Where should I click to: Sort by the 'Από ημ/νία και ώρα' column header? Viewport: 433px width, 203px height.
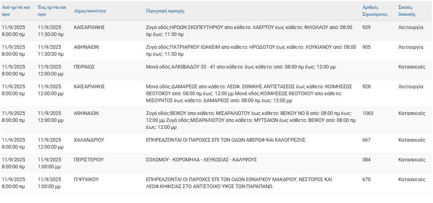tap(16, 10)
